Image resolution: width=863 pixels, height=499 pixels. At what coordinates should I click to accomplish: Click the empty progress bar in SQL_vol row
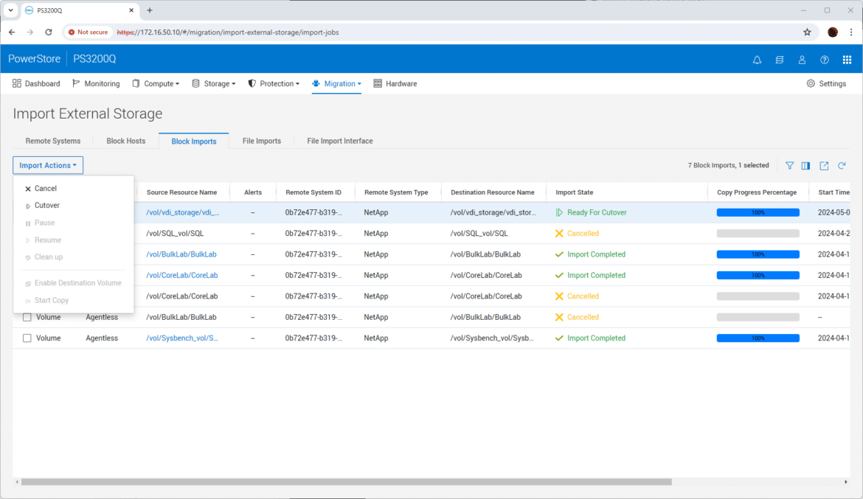(758, 234)
